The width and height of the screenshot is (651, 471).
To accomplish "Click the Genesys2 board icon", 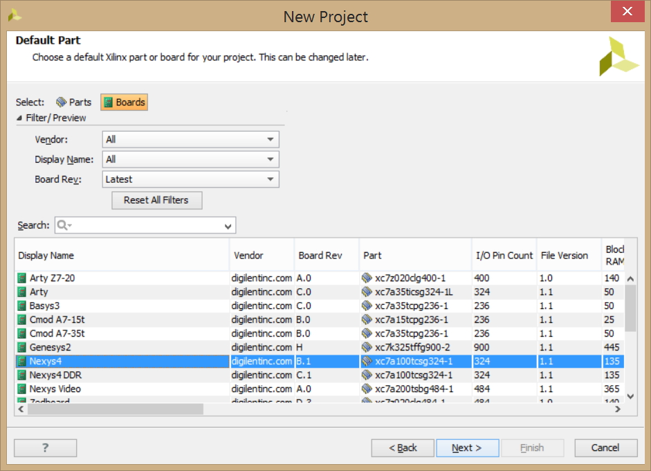I will coord(22,348).
